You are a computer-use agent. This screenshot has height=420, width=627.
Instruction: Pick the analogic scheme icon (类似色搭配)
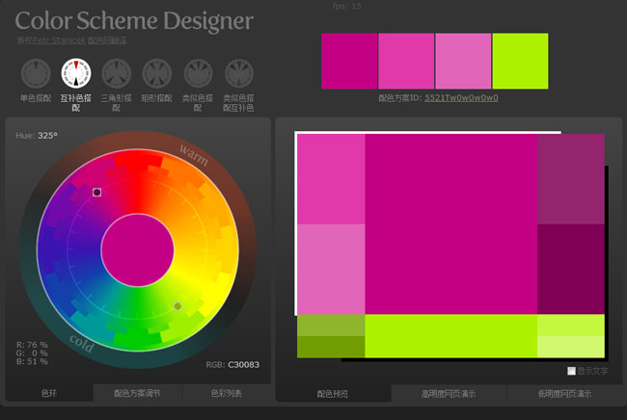tap(197, 73)
